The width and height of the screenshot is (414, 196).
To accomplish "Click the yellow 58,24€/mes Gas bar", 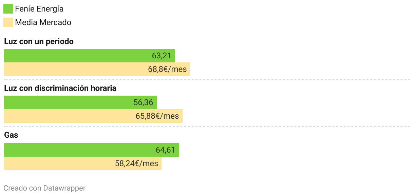I will [x=83, y=163].
